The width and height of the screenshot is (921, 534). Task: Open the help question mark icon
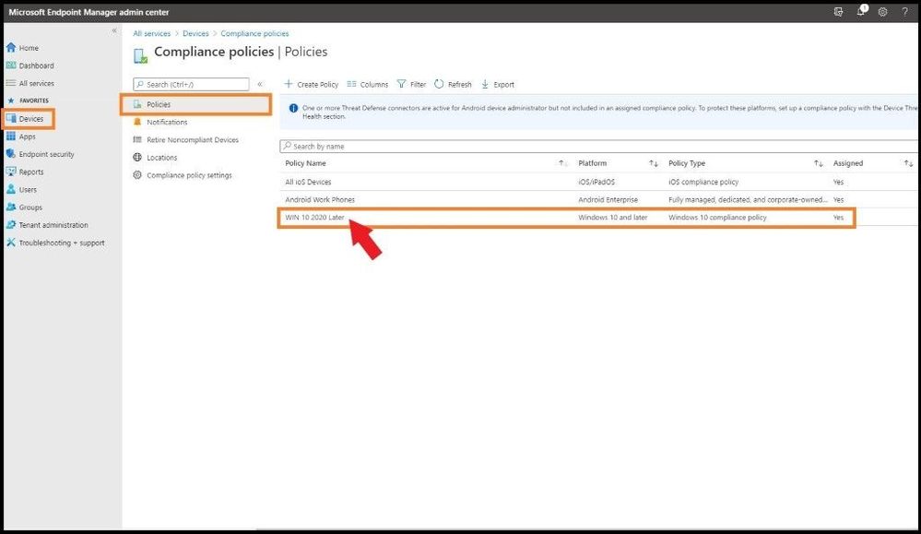coord(904,12)
